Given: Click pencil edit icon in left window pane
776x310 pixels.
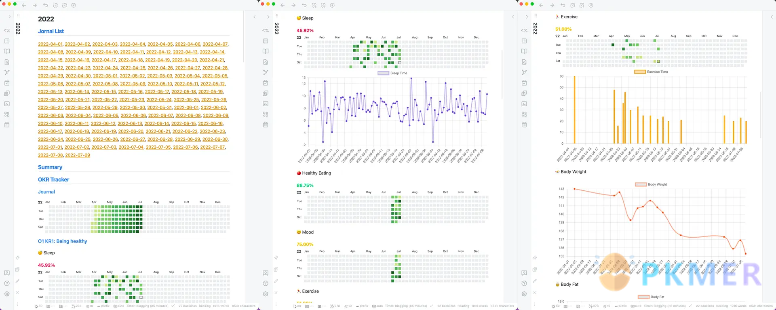Looking at the screenshot, I should click(17, 281).
